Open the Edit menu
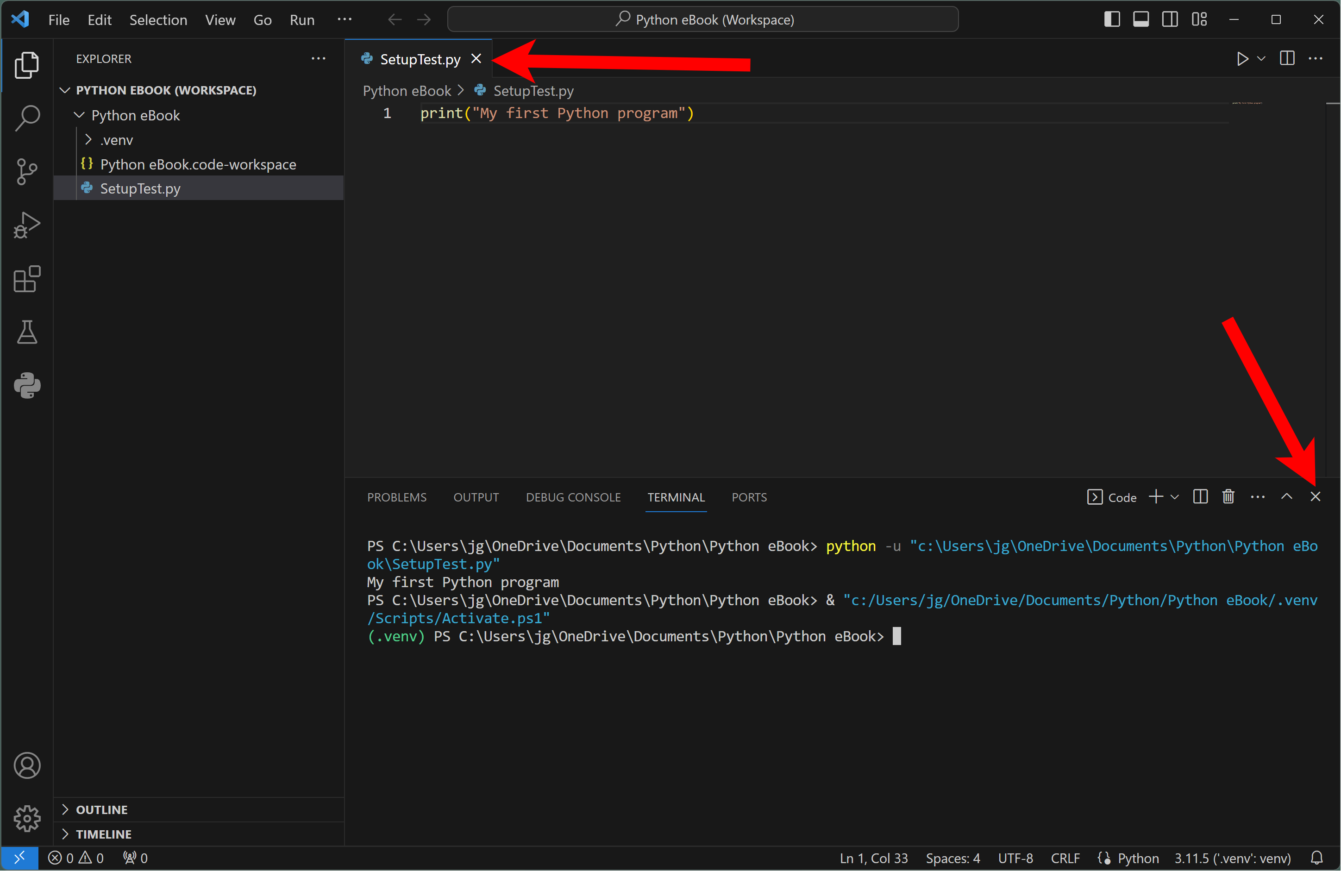The height and width of the screenshot is (871, 1341). coord(100,20)
